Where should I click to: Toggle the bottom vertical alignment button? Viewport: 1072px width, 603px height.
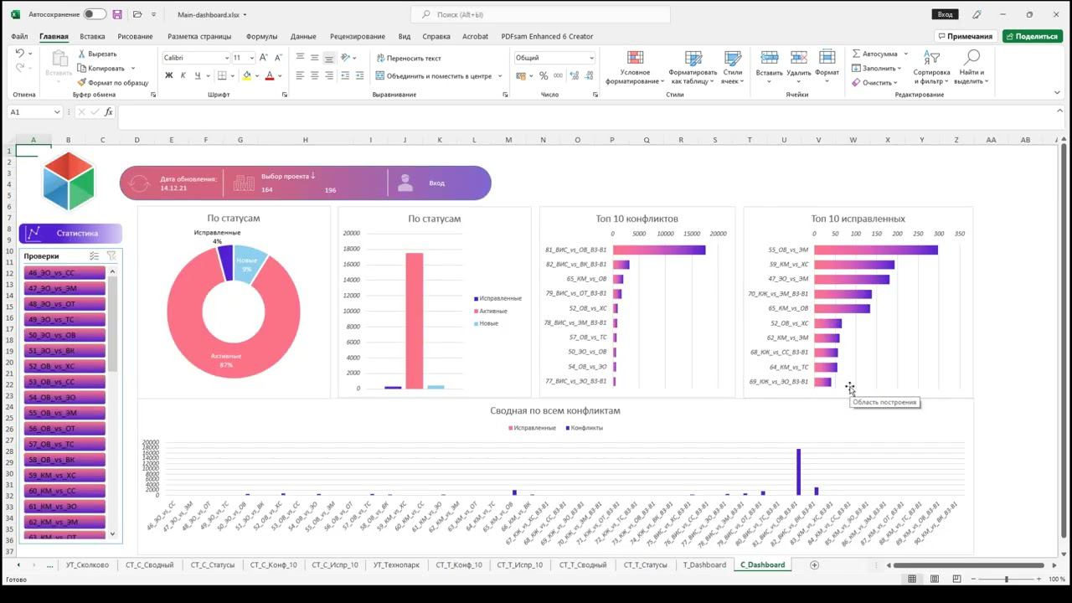pyautogui.click(x=329, y=58)
